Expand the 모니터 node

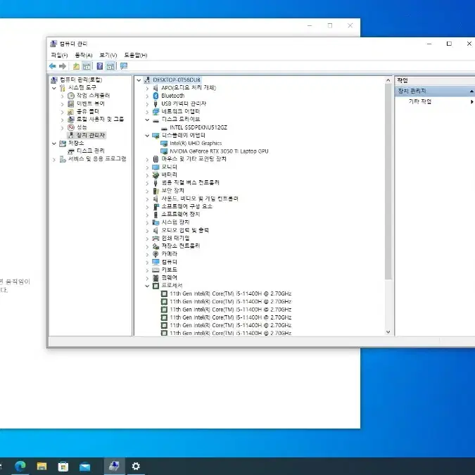click(x=147, y=167)
